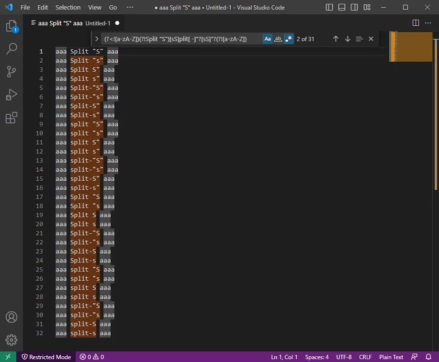Open the Explorer view in activity bar
The height and width of the screenshot is (362, 439).
[11, 26]
